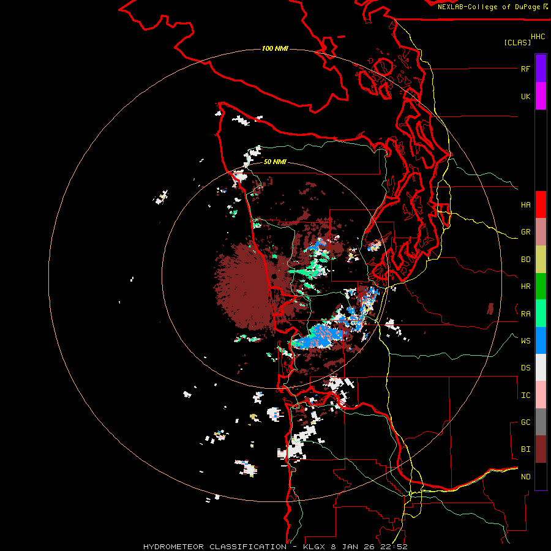Click the 50 NMI range ring label
The image size is (551, 551).
[x=275, y=162]
